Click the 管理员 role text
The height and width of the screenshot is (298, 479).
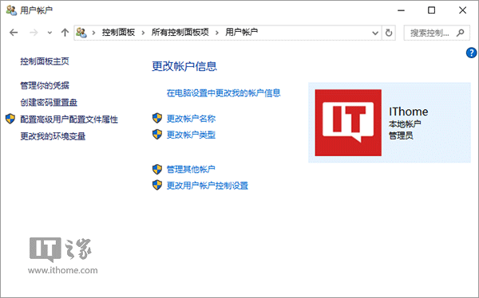pos(401,135)
